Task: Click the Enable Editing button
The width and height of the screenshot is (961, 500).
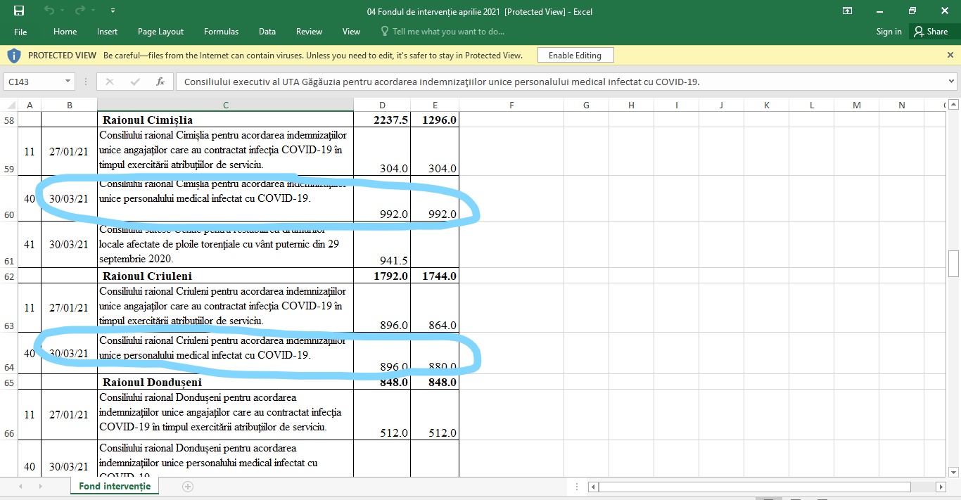Action: (575, 56)
